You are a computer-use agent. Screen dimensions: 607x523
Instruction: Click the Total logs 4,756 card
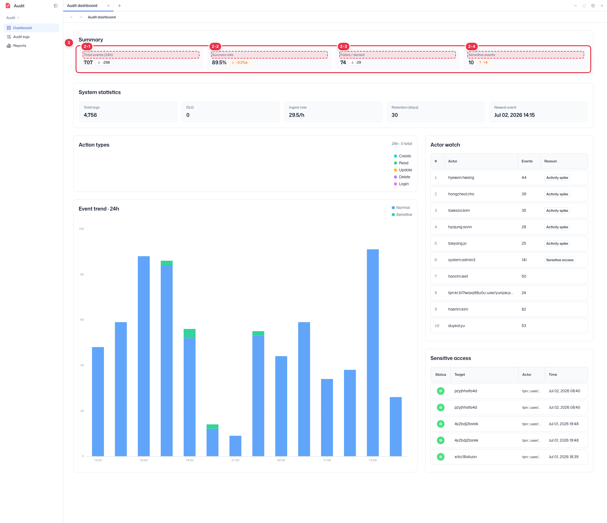pos(128,111)
